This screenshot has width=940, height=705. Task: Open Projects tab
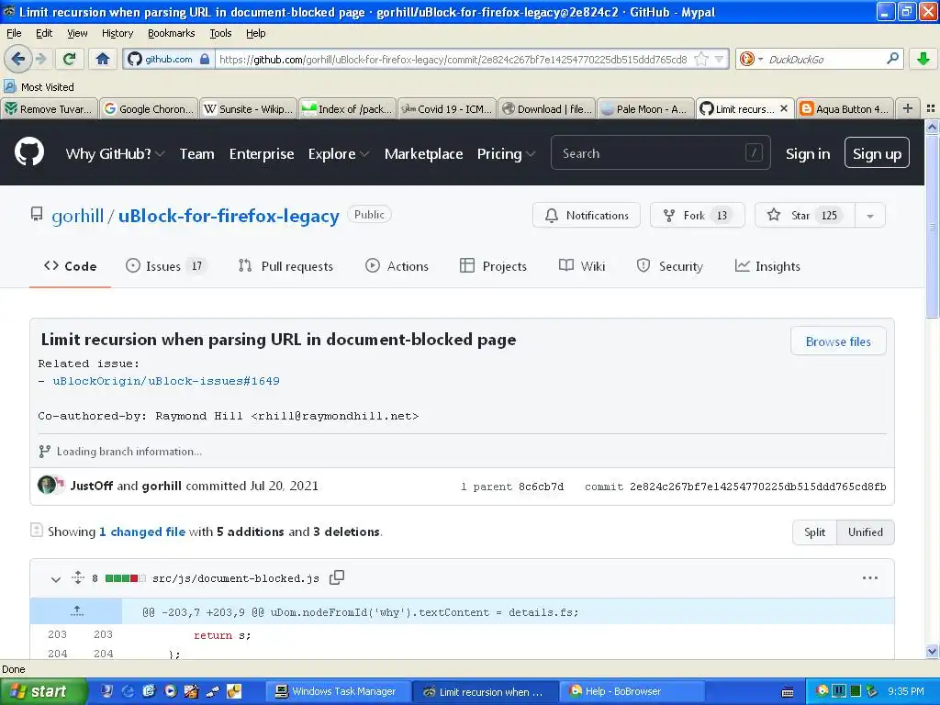point(493,266)
